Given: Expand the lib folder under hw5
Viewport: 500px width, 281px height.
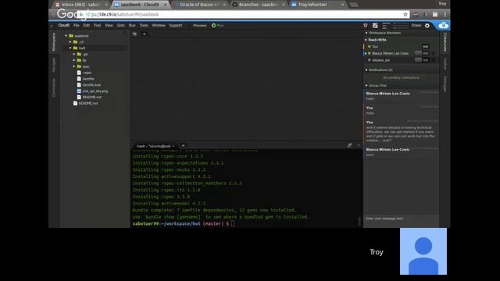Looking at the screenshot, I should point(74,60).
